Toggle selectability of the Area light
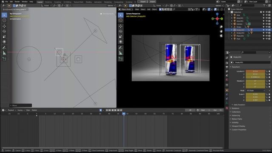The height and width of the screenshot is (153, 272). [263, 15]
